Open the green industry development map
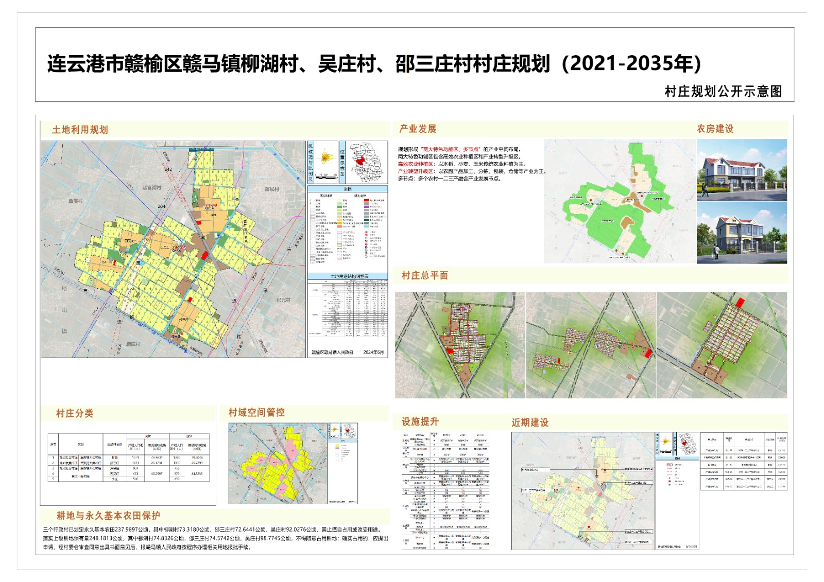Image resolution: width=824 pixels, height=582 pixels. point(620,201)
